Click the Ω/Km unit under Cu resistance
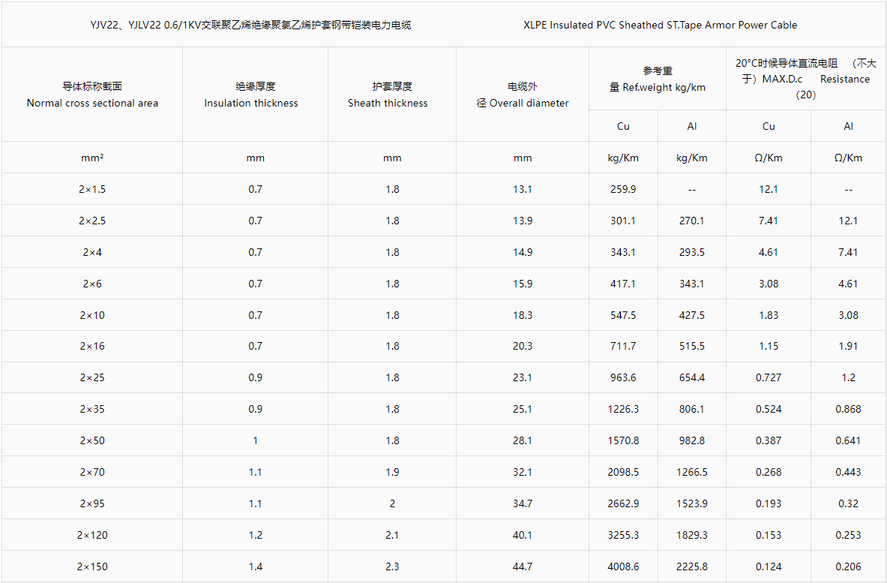 pyautogui.click(x=769, y=158)
